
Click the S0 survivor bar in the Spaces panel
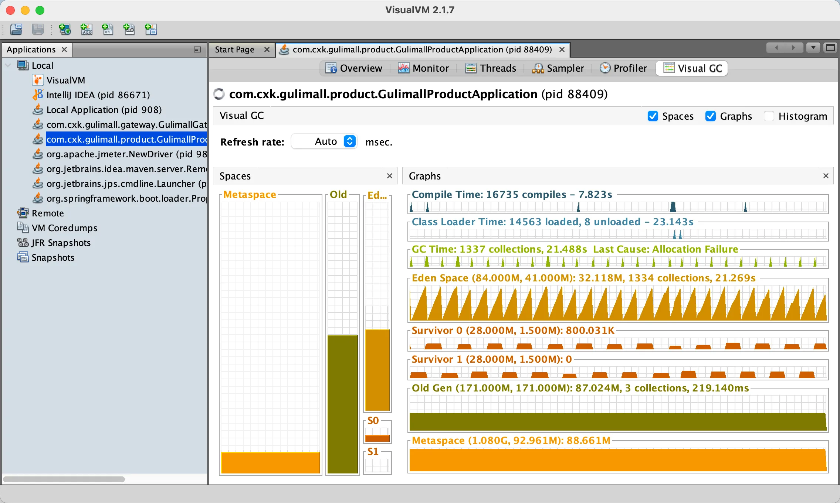click(x=377, y=438)
